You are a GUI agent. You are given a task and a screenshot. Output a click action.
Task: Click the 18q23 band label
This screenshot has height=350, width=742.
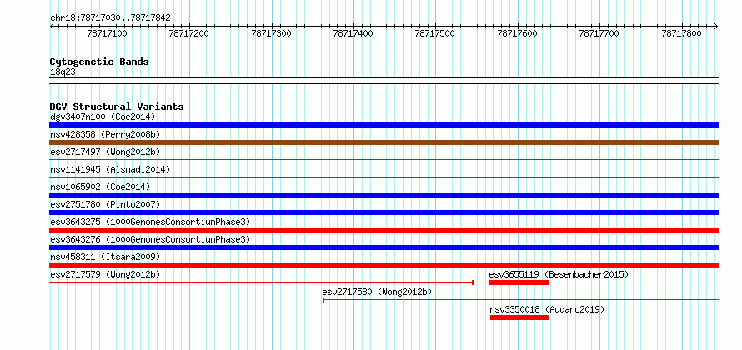click(63, 72)
